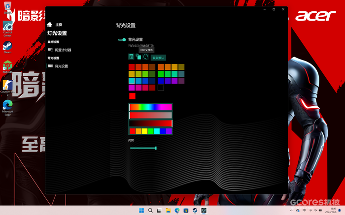This screenshot has height=215, width=345.
Task: Open File Explorer from the taskbar
Action: point(168,211)
